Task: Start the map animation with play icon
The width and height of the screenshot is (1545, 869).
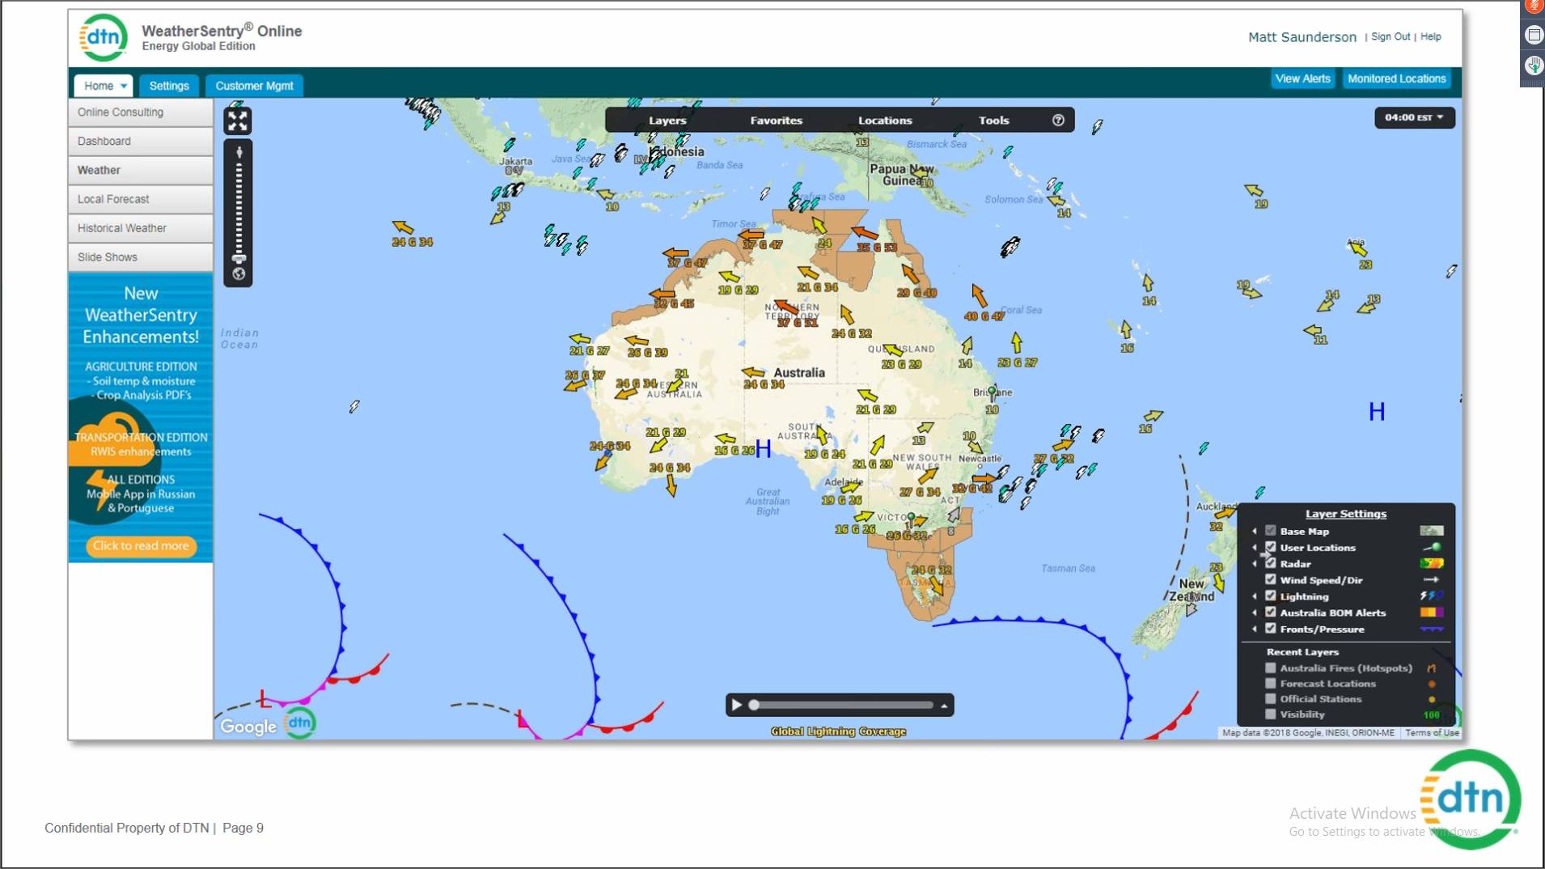Action: (736, 705)
